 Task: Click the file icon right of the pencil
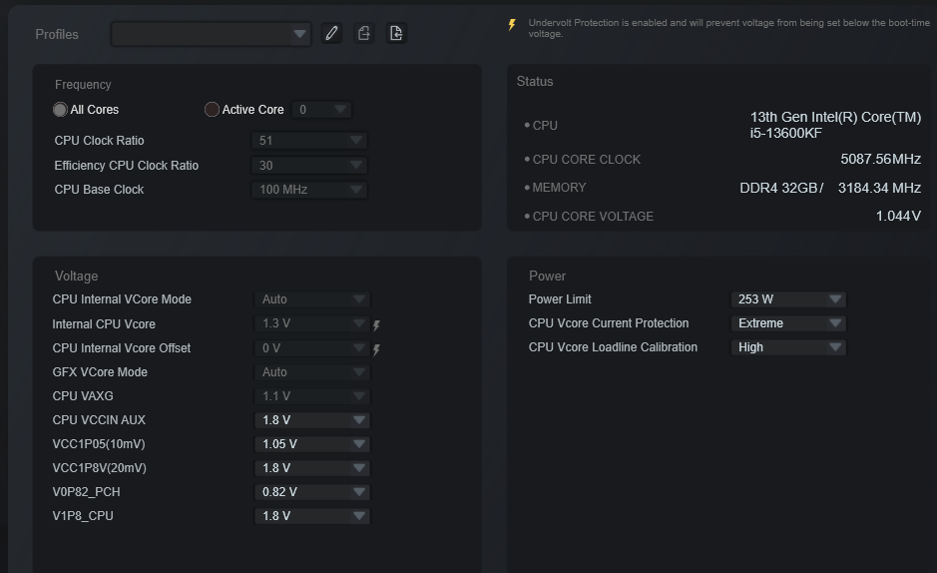point(364,34)
